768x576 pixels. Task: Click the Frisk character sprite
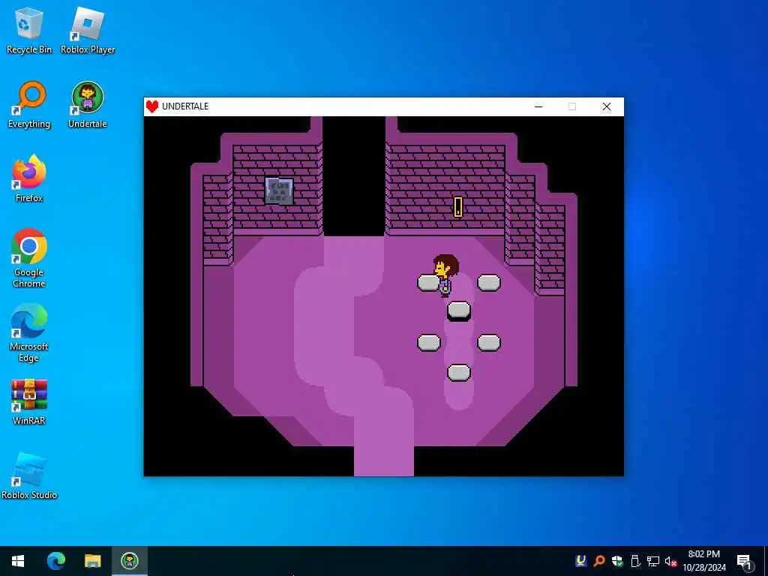pyautogui.click(x=445, y=275)
